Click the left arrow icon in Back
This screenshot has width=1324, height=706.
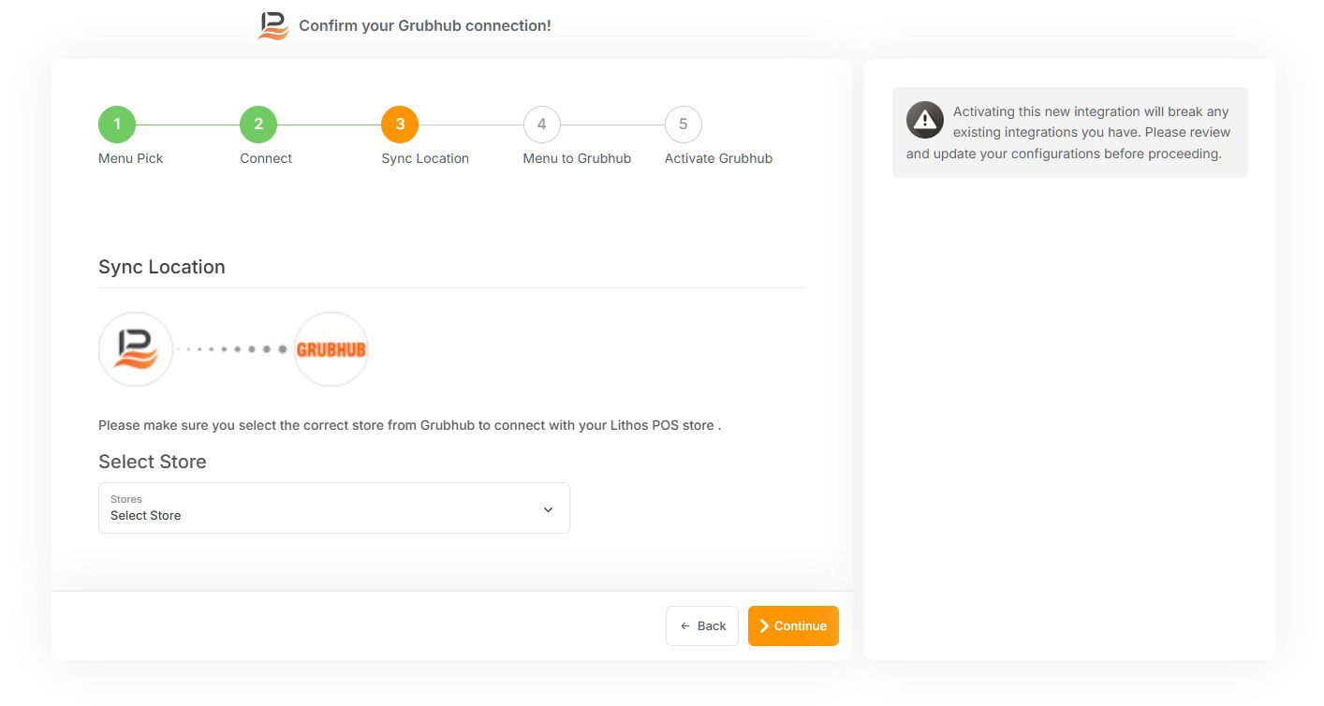tap(685, 626)
